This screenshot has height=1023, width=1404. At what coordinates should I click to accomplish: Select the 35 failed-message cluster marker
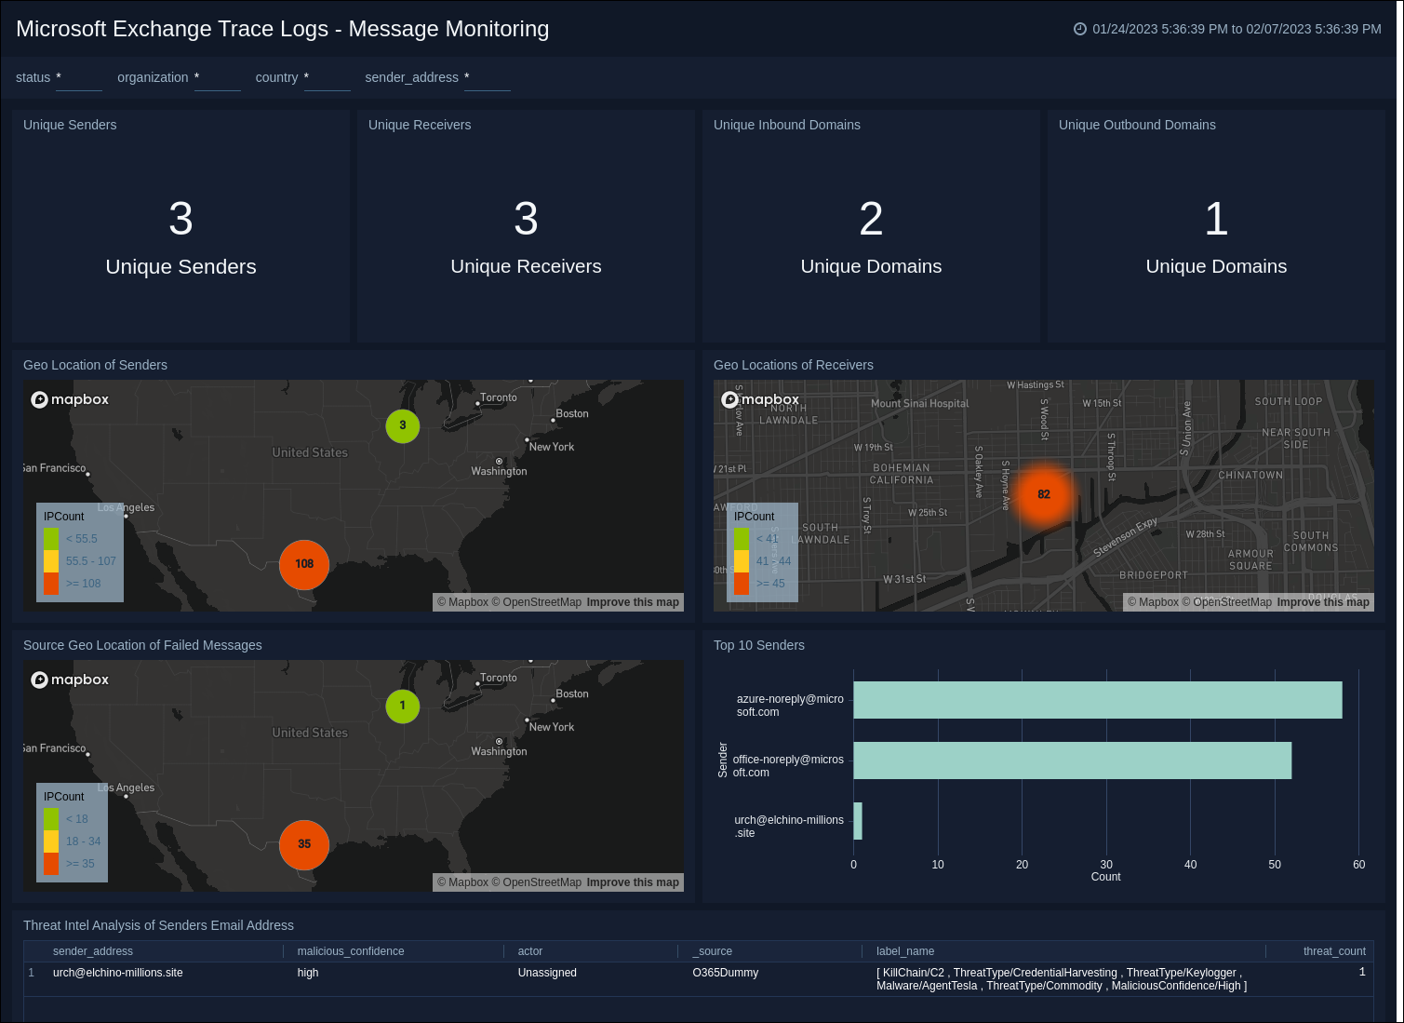point(304,845)
